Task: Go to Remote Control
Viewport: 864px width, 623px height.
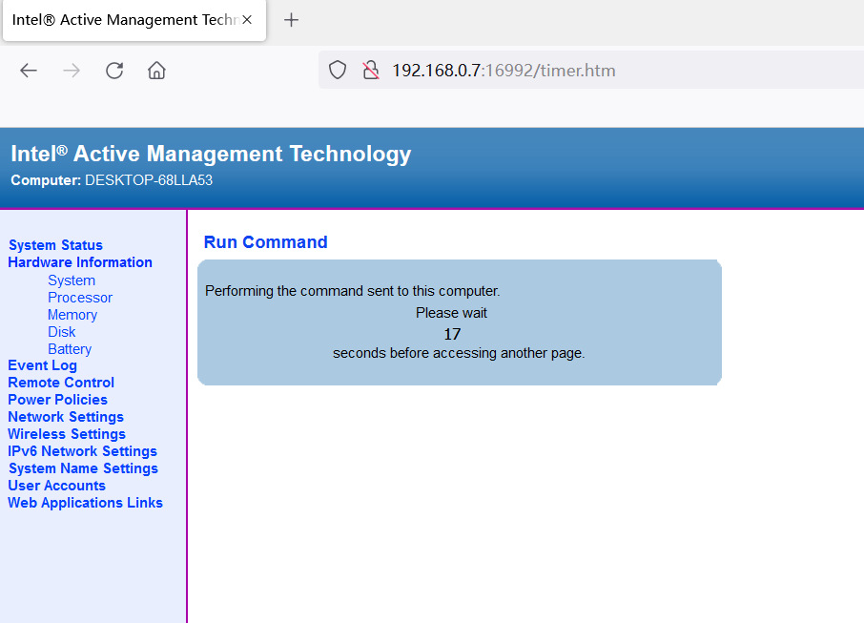Action: [60, 382]
